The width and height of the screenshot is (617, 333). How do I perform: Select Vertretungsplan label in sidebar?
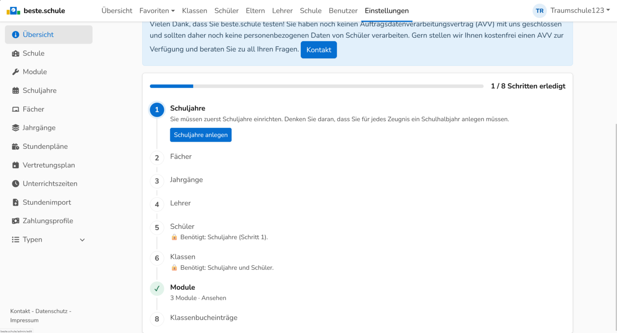(x=49, y=165)
